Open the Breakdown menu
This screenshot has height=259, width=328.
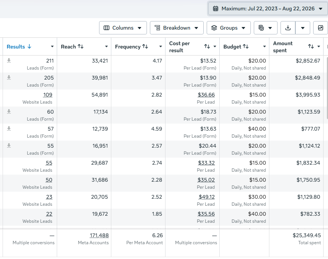point(177,28)
